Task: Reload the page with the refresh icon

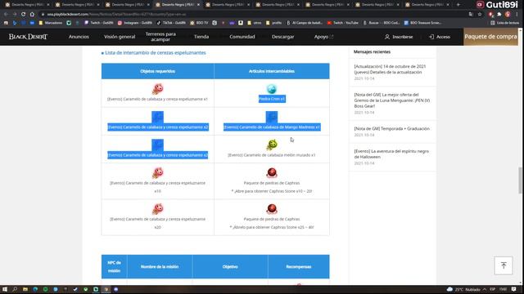Action: 23,15
